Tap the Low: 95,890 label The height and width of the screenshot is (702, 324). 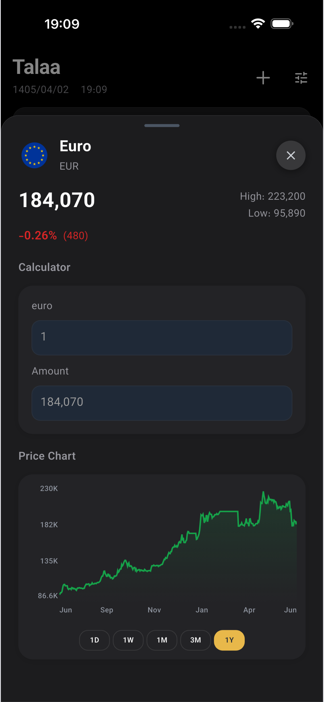tap(277, 213)
